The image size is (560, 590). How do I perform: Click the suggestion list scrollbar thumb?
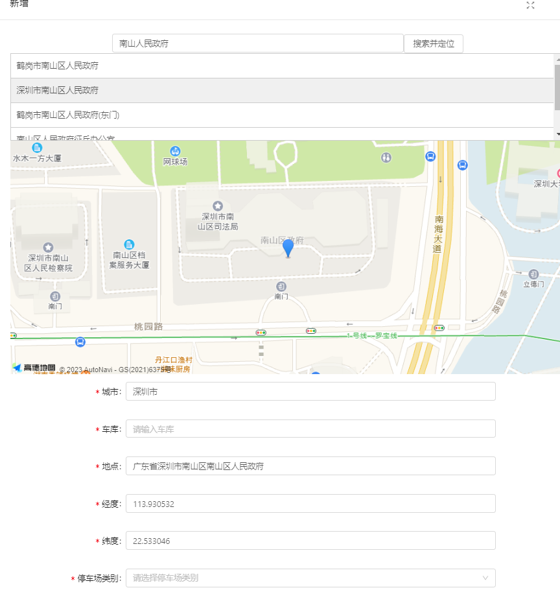click(x=557, y=88)
